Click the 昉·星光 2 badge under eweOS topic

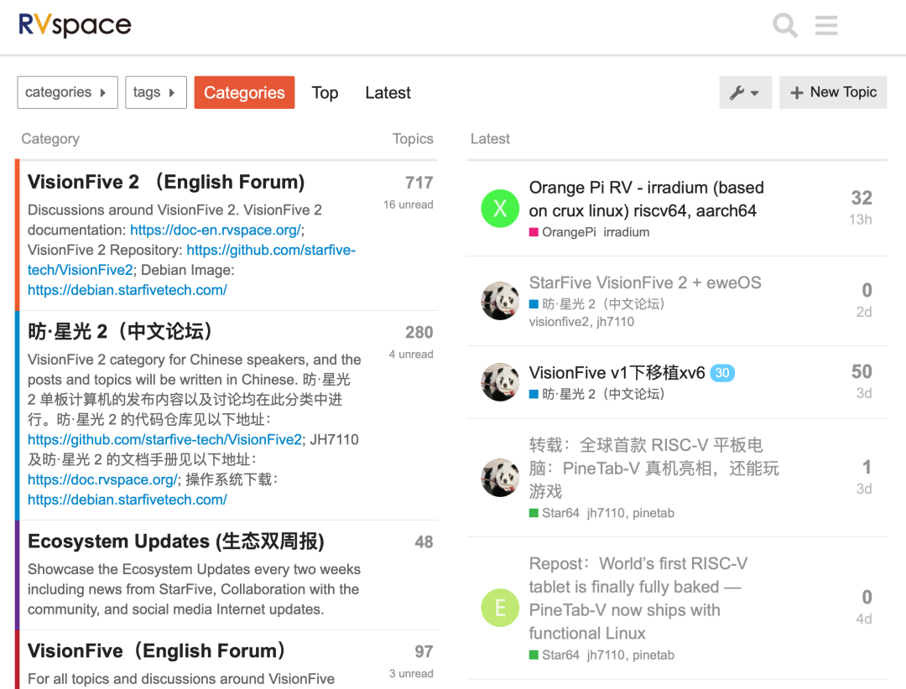[x=597, y=303]
